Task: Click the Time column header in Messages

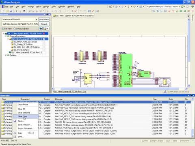Action: click(160, 99)
